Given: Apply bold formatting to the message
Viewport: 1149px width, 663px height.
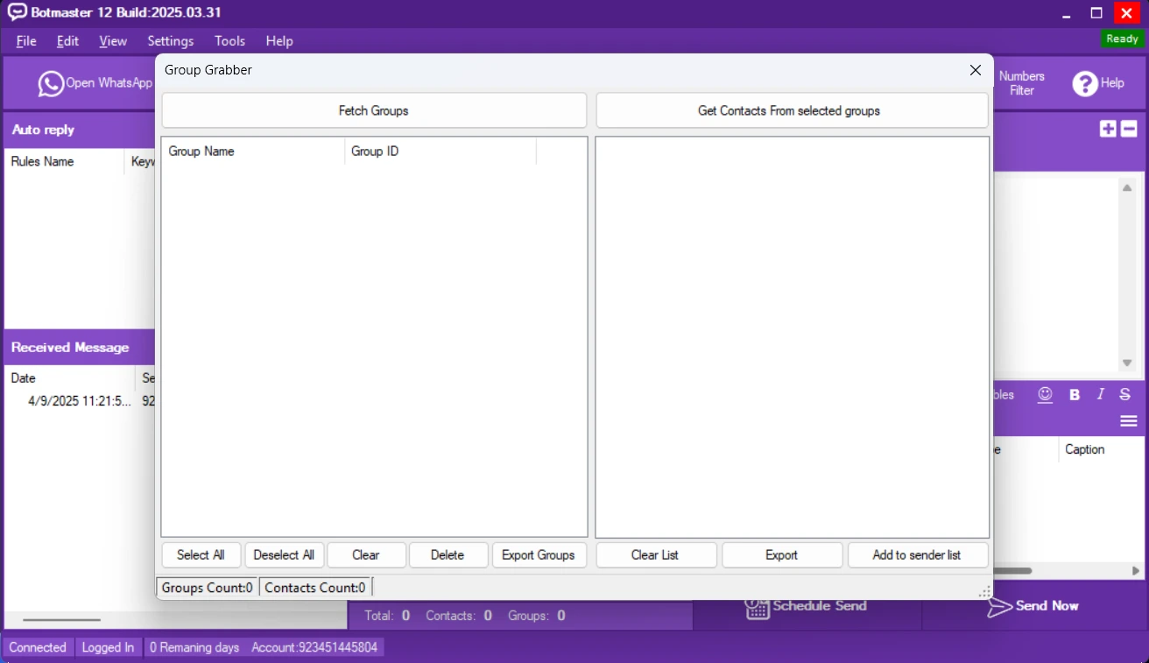Looking at the screenshot, I should (1075, 394).
